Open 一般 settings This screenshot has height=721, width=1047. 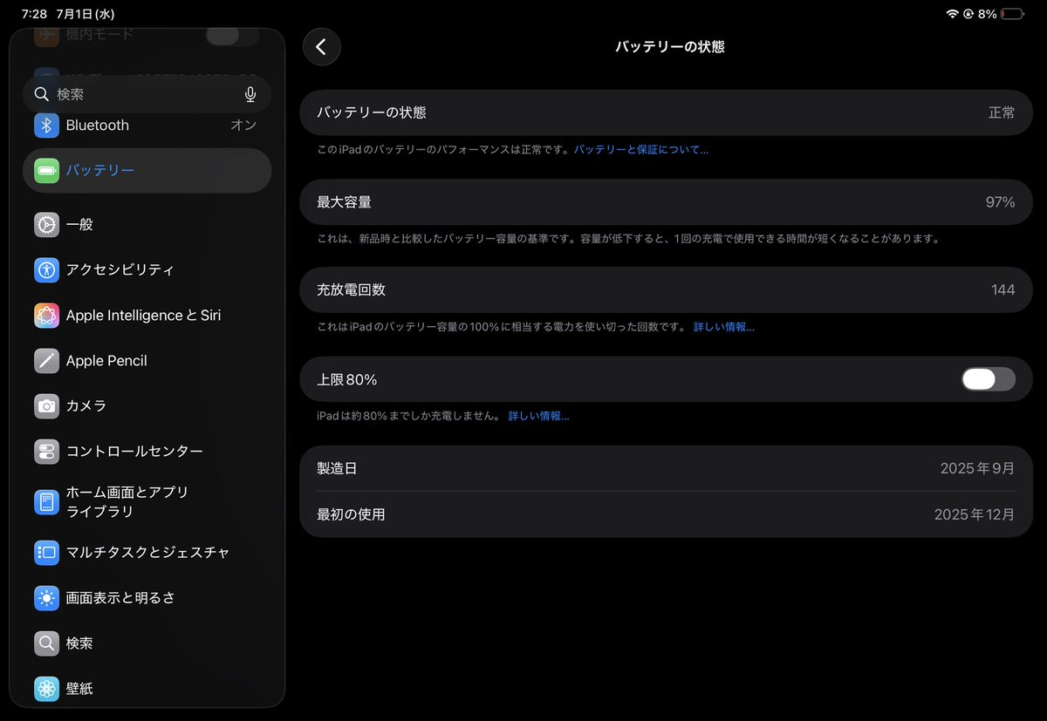147,225
